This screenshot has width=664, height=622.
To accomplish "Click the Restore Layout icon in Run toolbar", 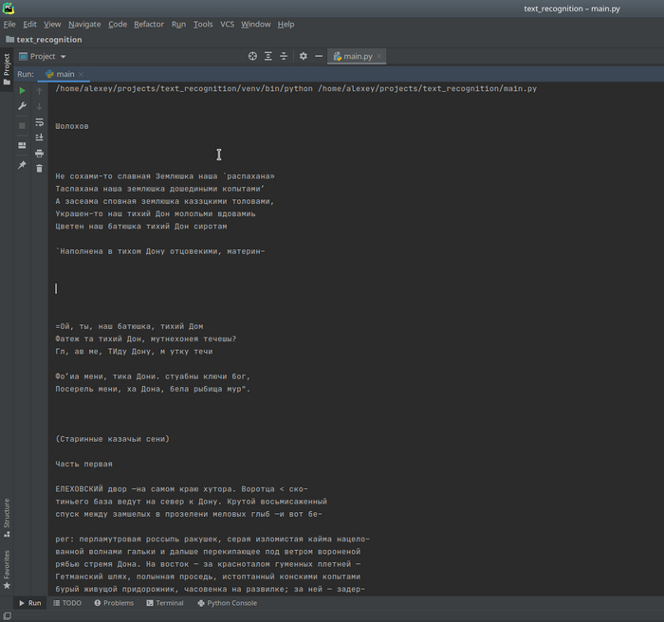I will tap(23, 145).
